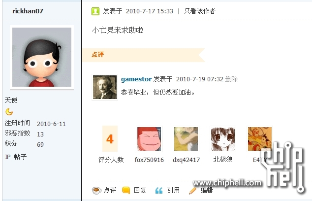Click the green user icon beside post date
Screen dimensions: 312x201
[95, 11]
